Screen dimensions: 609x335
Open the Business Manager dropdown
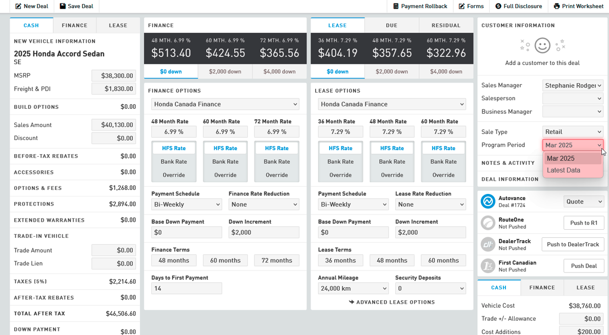[573, 112]
